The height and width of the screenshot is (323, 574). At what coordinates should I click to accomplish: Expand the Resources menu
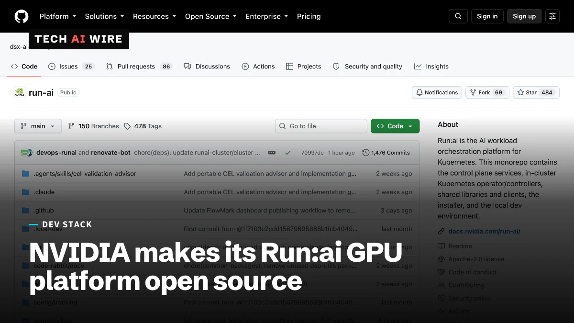click(154, 16)
